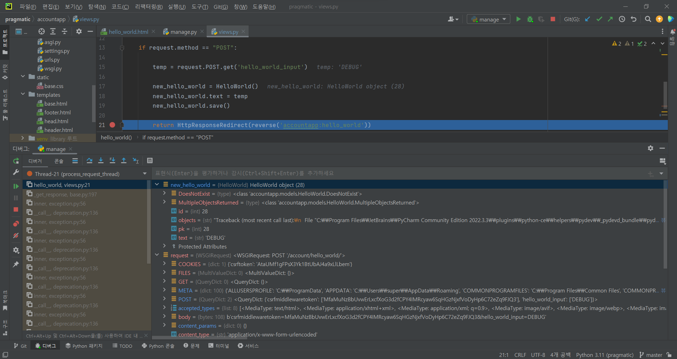The image size is (677, 359).
Task: Click the master branch widget in status bar
Action: point(654,355)
